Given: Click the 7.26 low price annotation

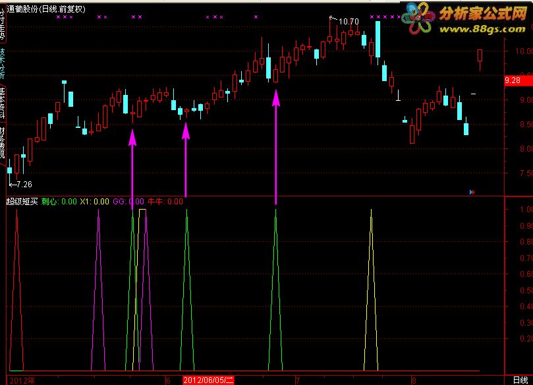Looking at the screenshot, I should tap(24, 185).
